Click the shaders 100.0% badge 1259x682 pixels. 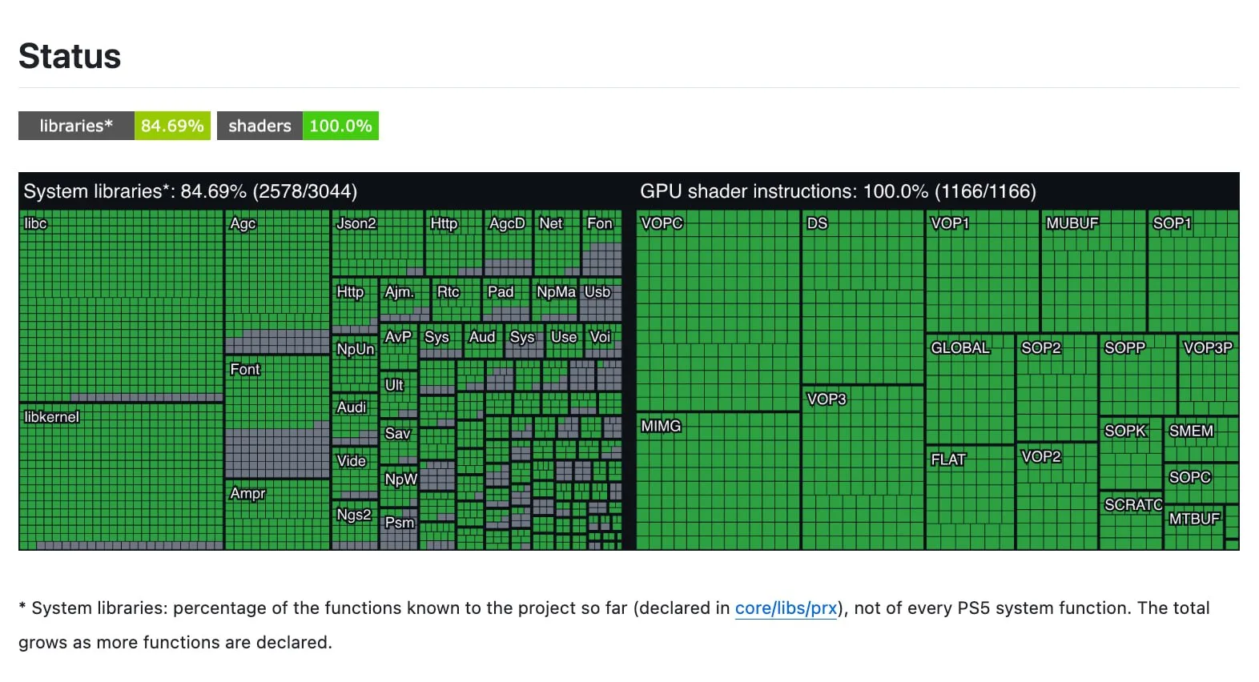(x=298, y=126)
